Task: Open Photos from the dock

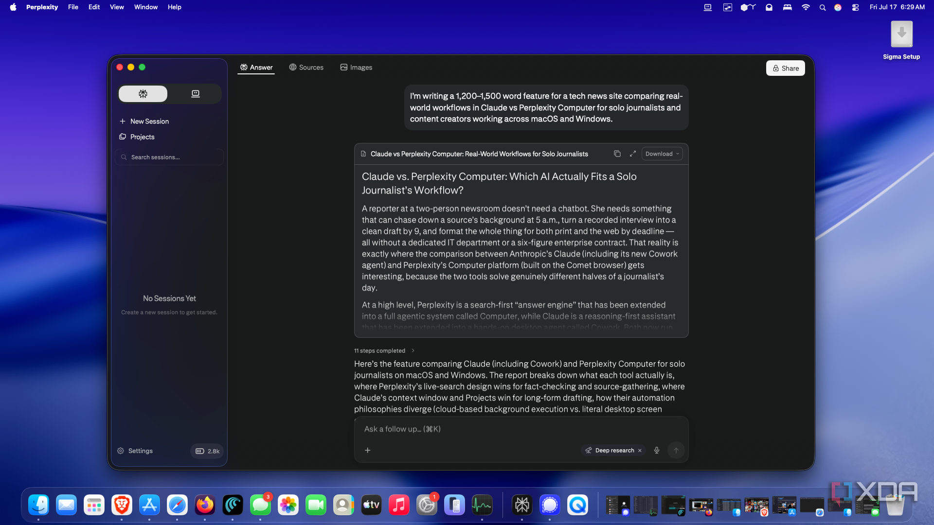Action: 288,505
